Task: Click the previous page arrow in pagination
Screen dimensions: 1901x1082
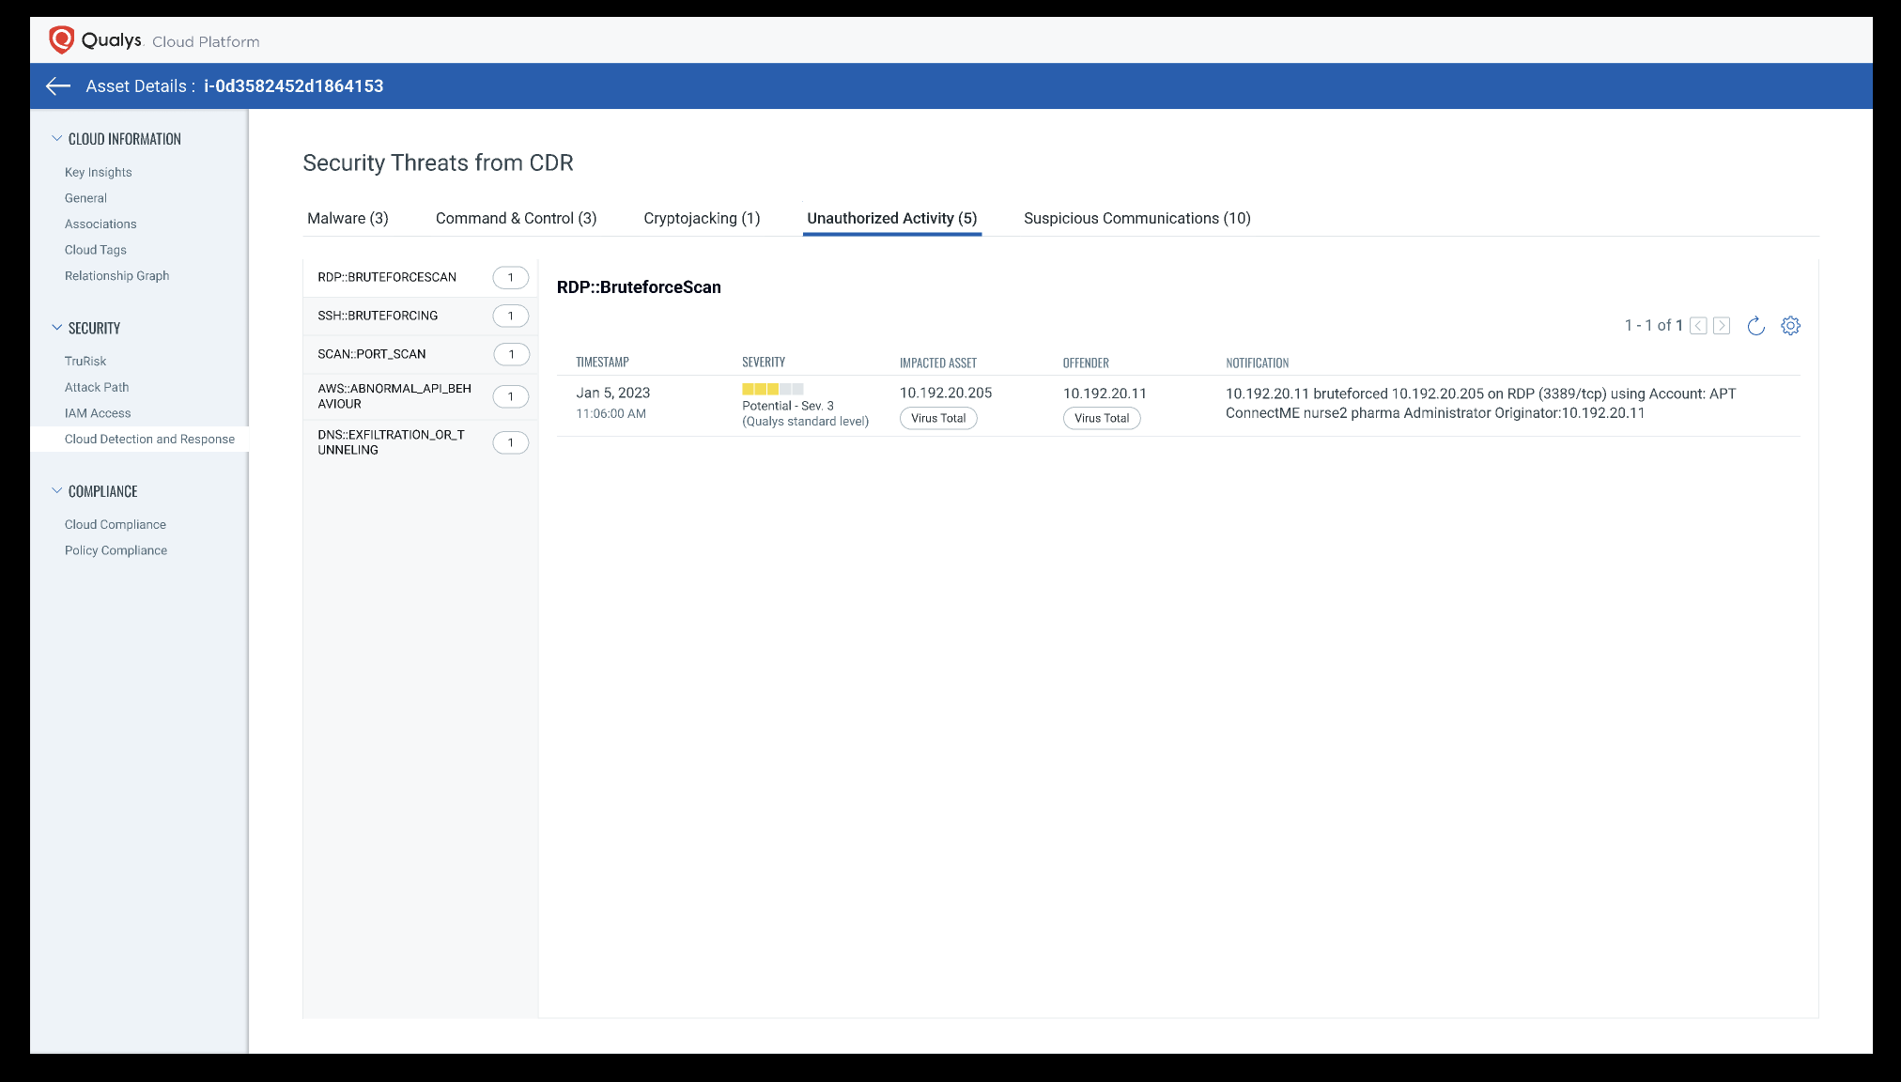Action: click(1698, 326)
